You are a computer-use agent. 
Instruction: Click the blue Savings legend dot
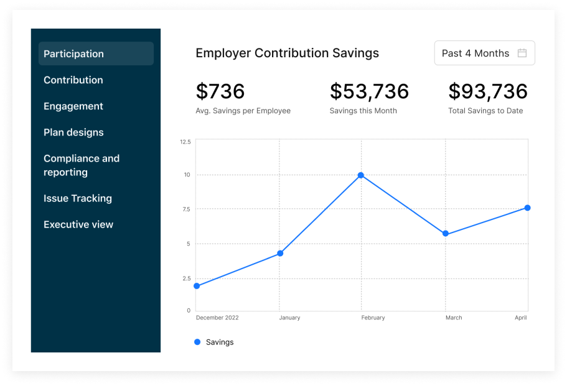pyautogui.click(x=197, y=342)
